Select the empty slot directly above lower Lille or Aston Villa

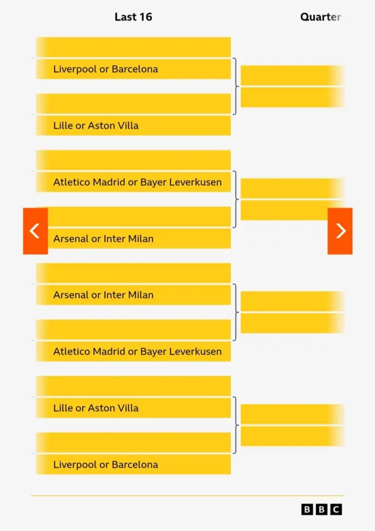pyautogui.click(x=134, y=386)
